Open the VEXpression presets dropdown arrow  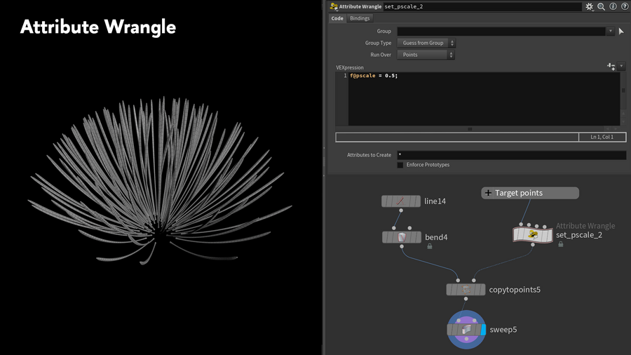click(622, 67)
